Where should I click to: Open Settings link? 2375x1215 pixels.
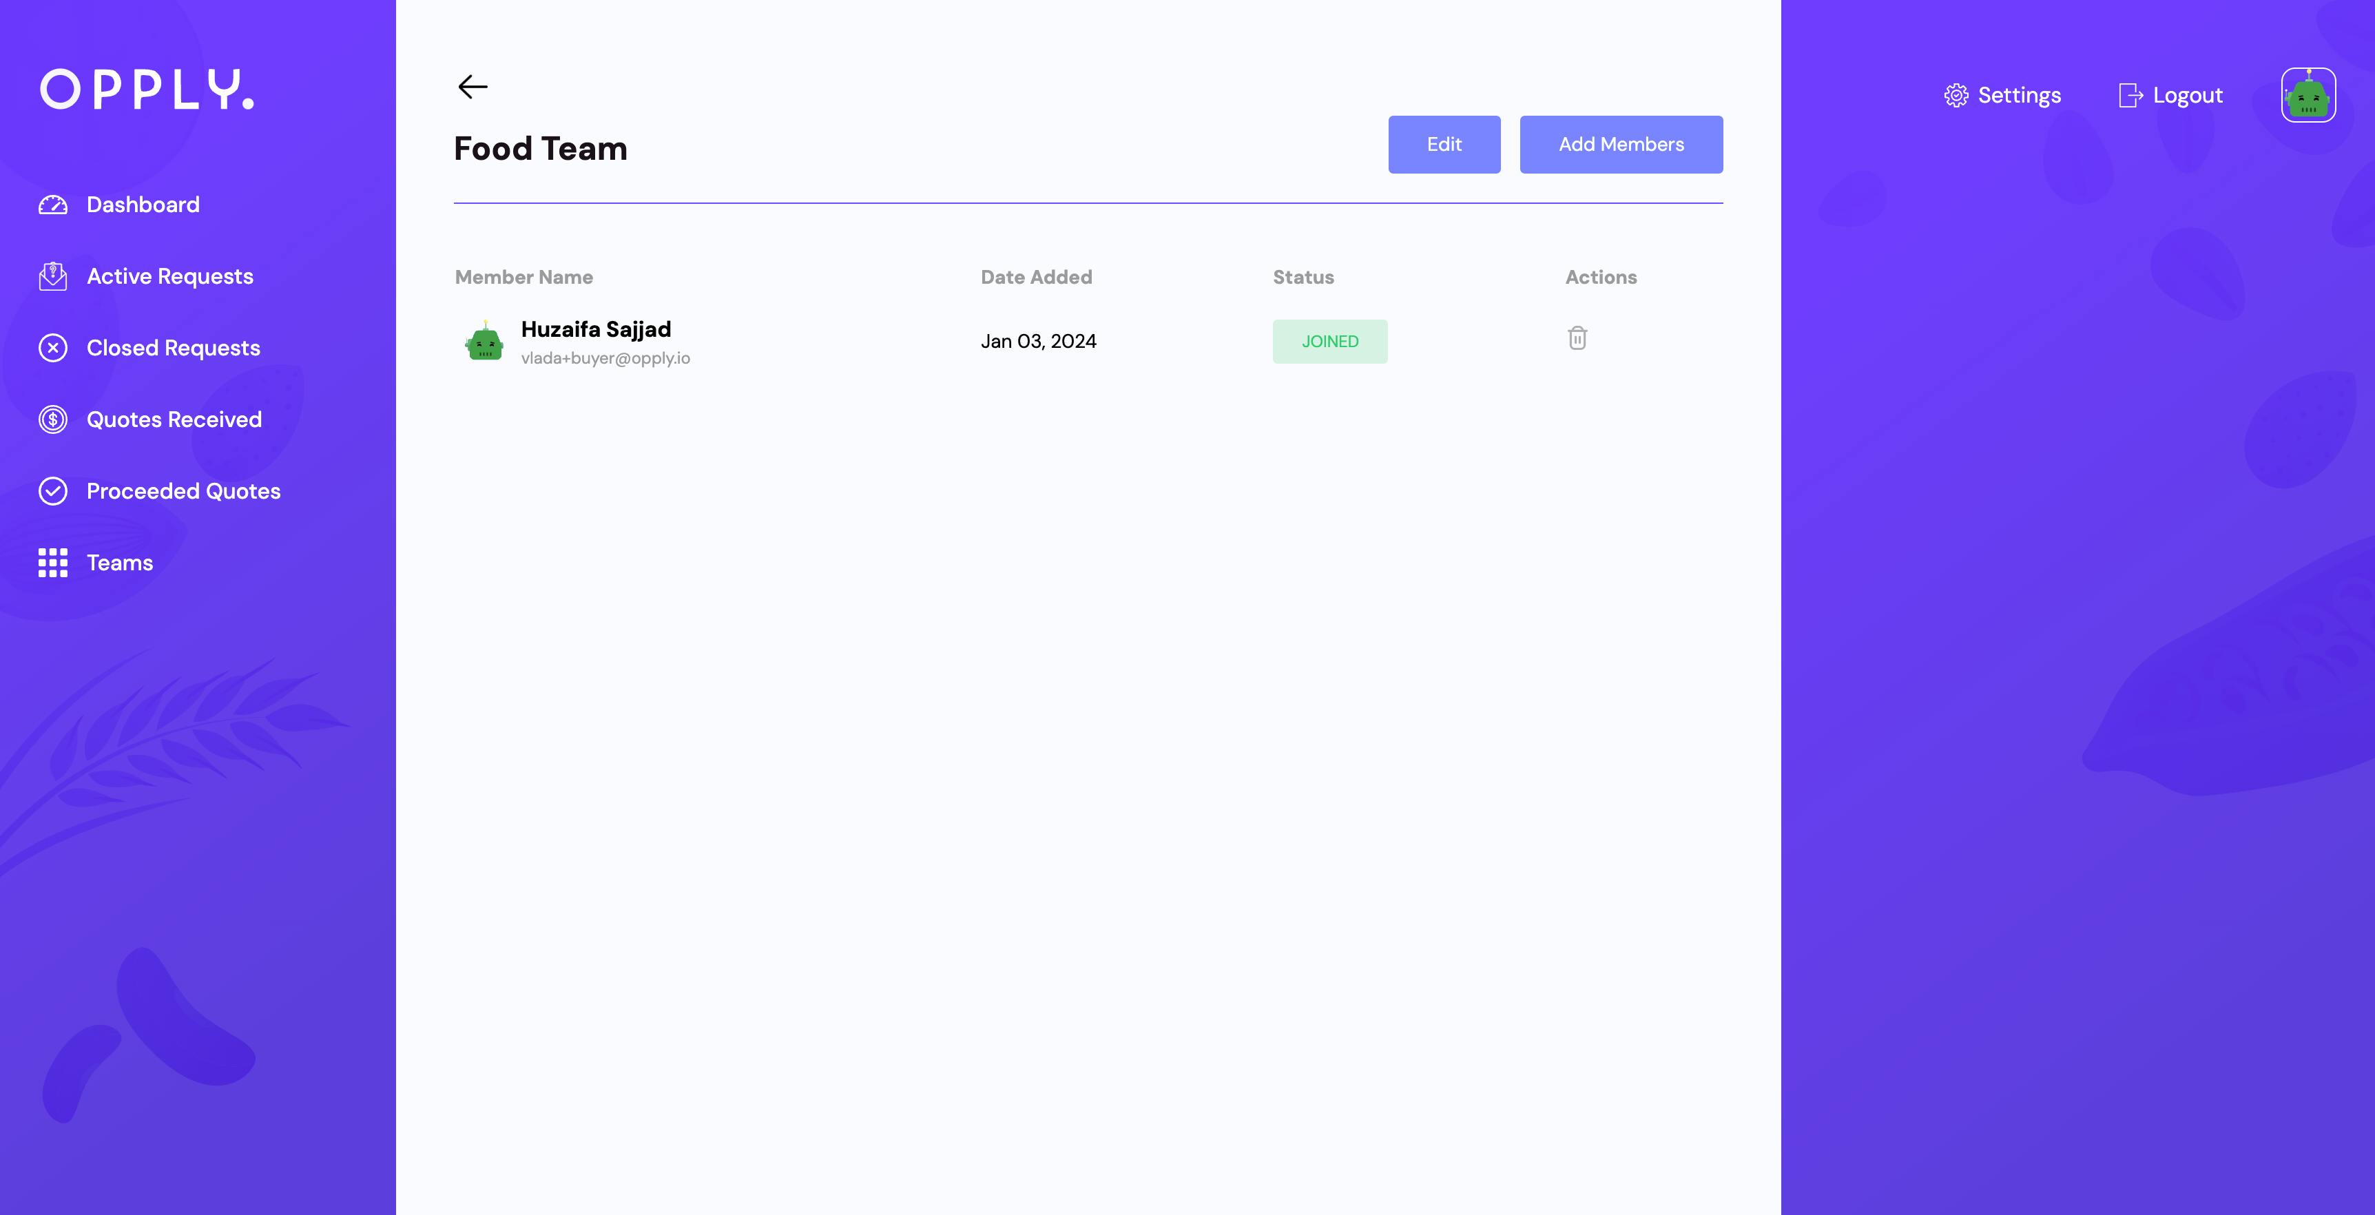click(2019, 95)
